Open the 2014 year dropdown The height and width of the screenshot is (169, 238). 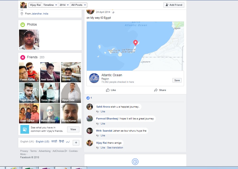(64, 5)
